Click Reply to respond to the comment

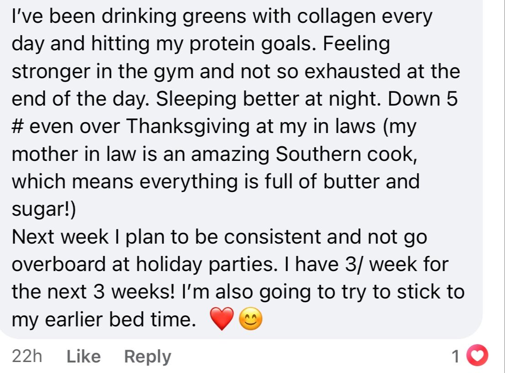[148, 357]
